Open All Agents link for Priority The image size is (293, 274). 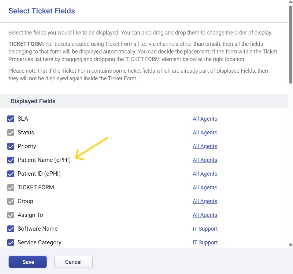pos(205,146)
